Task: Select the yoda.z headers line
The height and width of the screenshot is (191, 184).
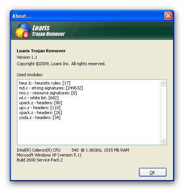Action: 40,117
